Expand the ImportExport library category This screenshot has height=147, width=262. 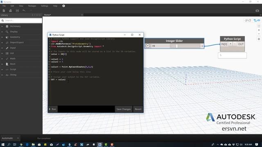coord(2,42)
